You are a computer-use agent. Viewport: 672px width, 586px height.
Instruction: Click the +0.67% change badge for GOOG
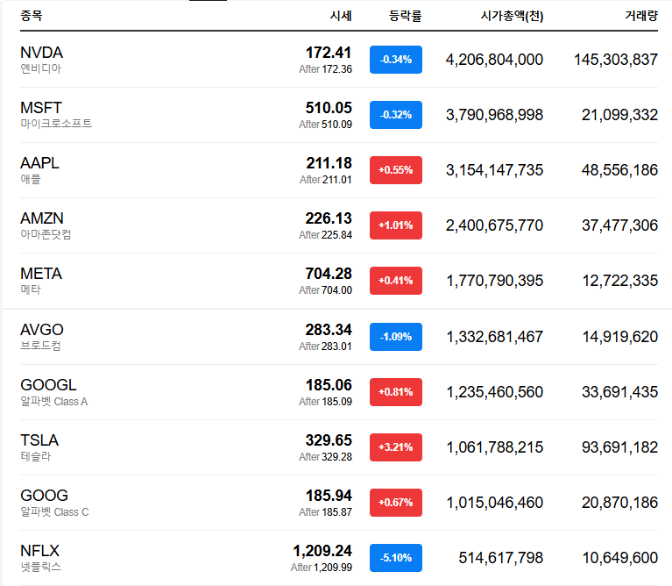click(396, 503)
